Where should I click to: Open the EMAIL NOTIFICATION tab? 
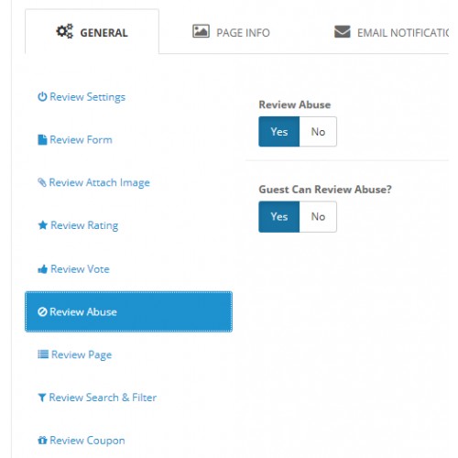click(391, 32)
